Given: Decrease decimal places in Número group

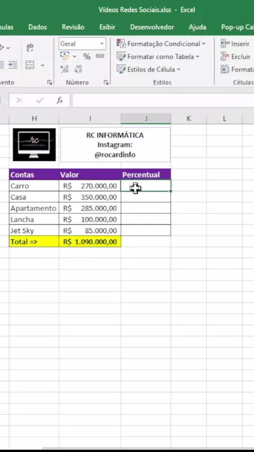Looking at the screenshot, I should point(78,69).
